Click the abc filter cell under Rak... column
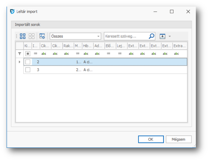 pyautogui.click(x=66, y=53)
